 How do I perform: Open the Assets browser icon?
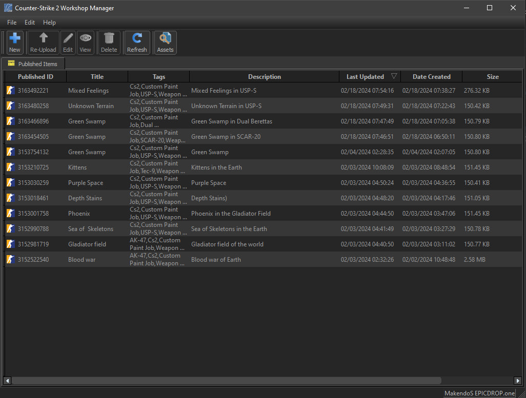pyautogui.click(x=166, y=38)
